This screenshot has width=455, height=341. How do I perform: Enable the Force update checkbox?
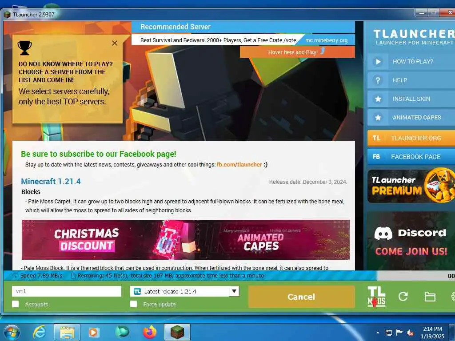(133, 304)
